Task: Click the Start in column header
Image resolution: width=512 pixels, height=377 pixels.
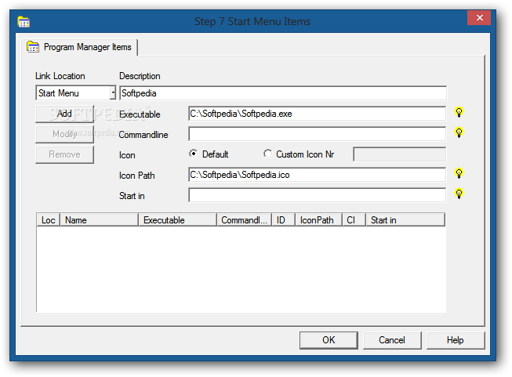Action: pyautogui.click(x=405, y=220)
